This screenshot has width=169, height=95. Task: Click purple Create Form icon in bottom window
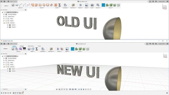pyautogui.click(x=21, y=49)
